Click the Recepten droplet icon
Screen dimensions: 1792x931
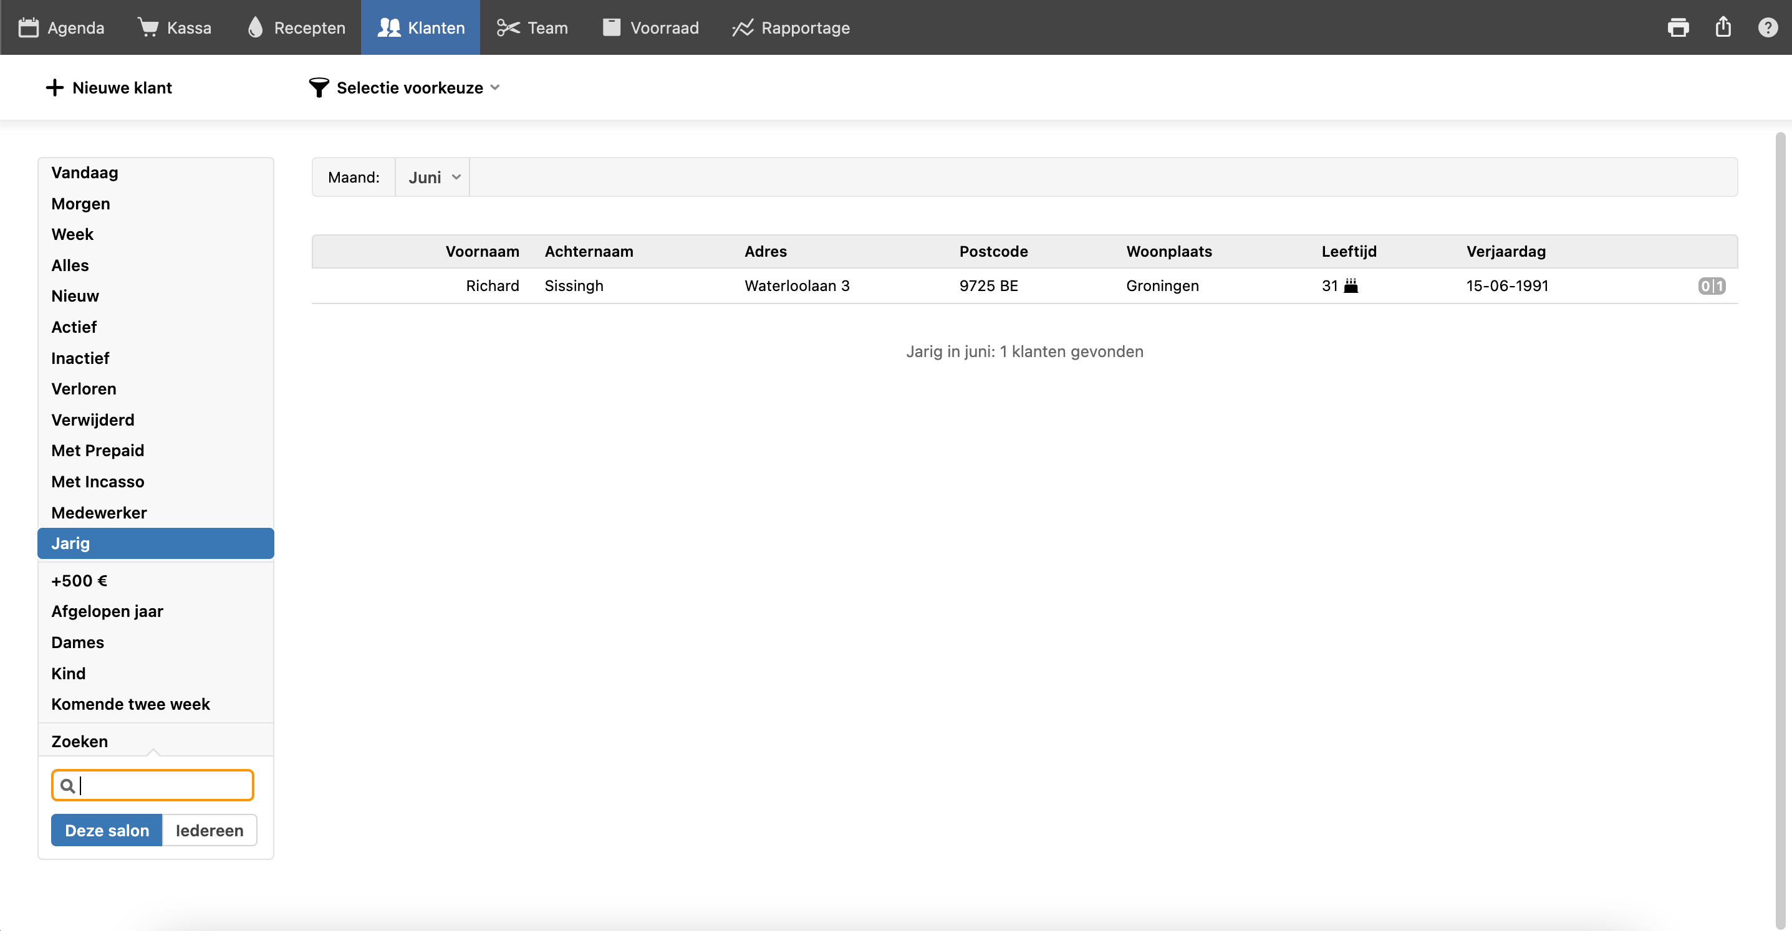(x=255, y=27)
